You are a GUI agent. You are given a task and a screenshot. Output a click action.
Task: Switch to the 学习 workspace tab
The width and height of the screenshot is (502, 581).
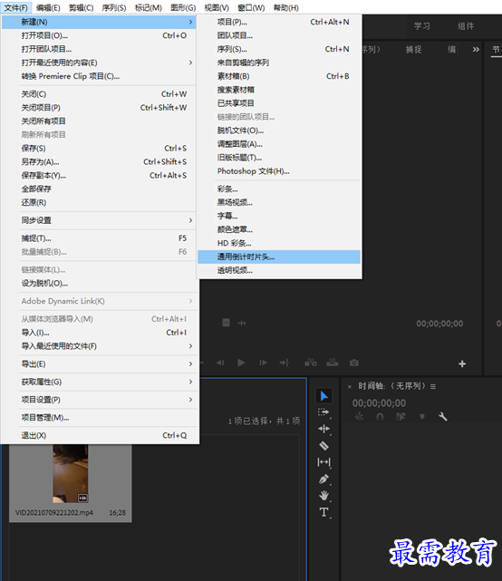(x=422, y=26)
